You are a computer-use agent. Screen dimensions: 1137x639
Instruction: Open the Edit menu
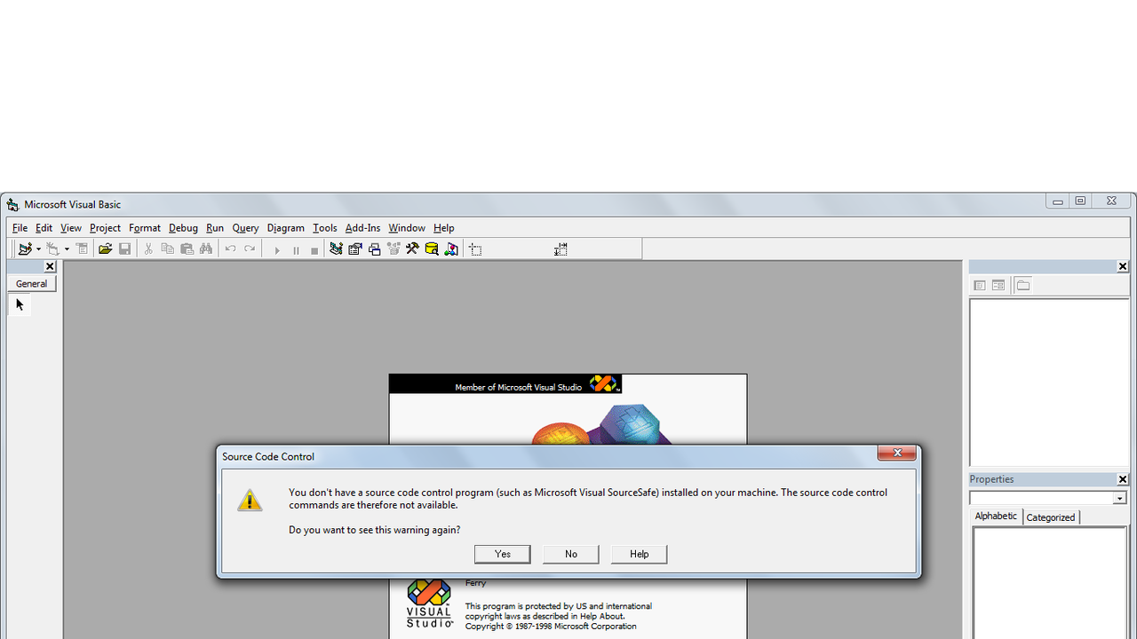coord(44,228)
